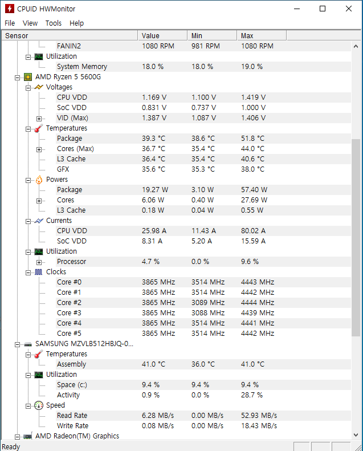Image resolution: width=363 pixels, height=451 pixels.
Task: Click the Currents graph icon
Action: 39,221
